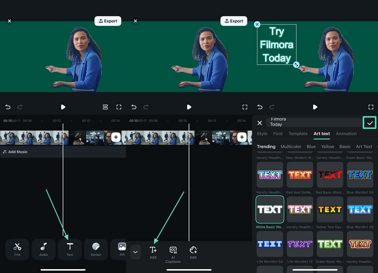Select the Trim tool in first panel
Viewport: 378px width, 273px height.
[x=17, y=249]
